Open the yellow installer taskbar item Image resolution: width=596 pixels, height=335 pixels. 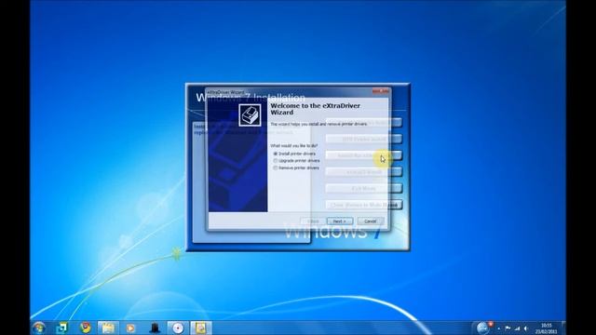click(x=201, y=328)
